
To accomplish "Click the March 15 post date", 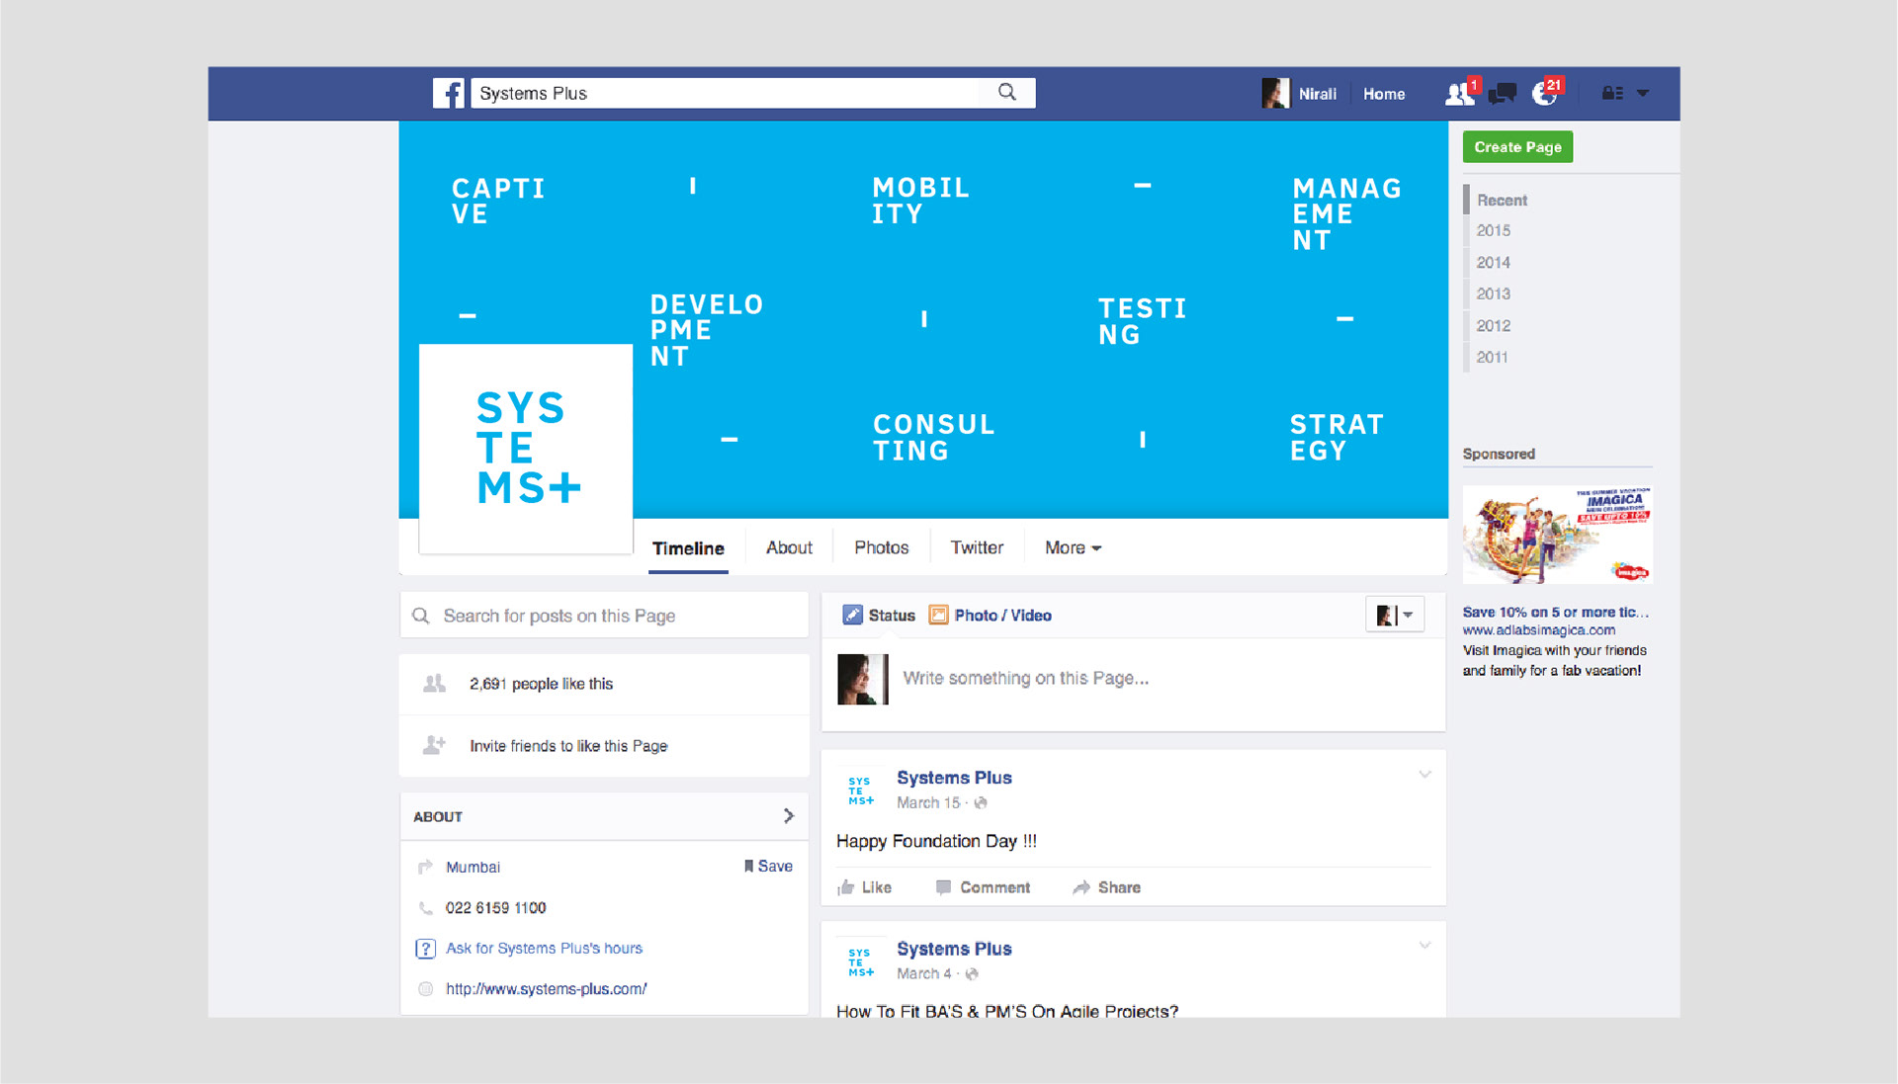I will tap(927, 802).
